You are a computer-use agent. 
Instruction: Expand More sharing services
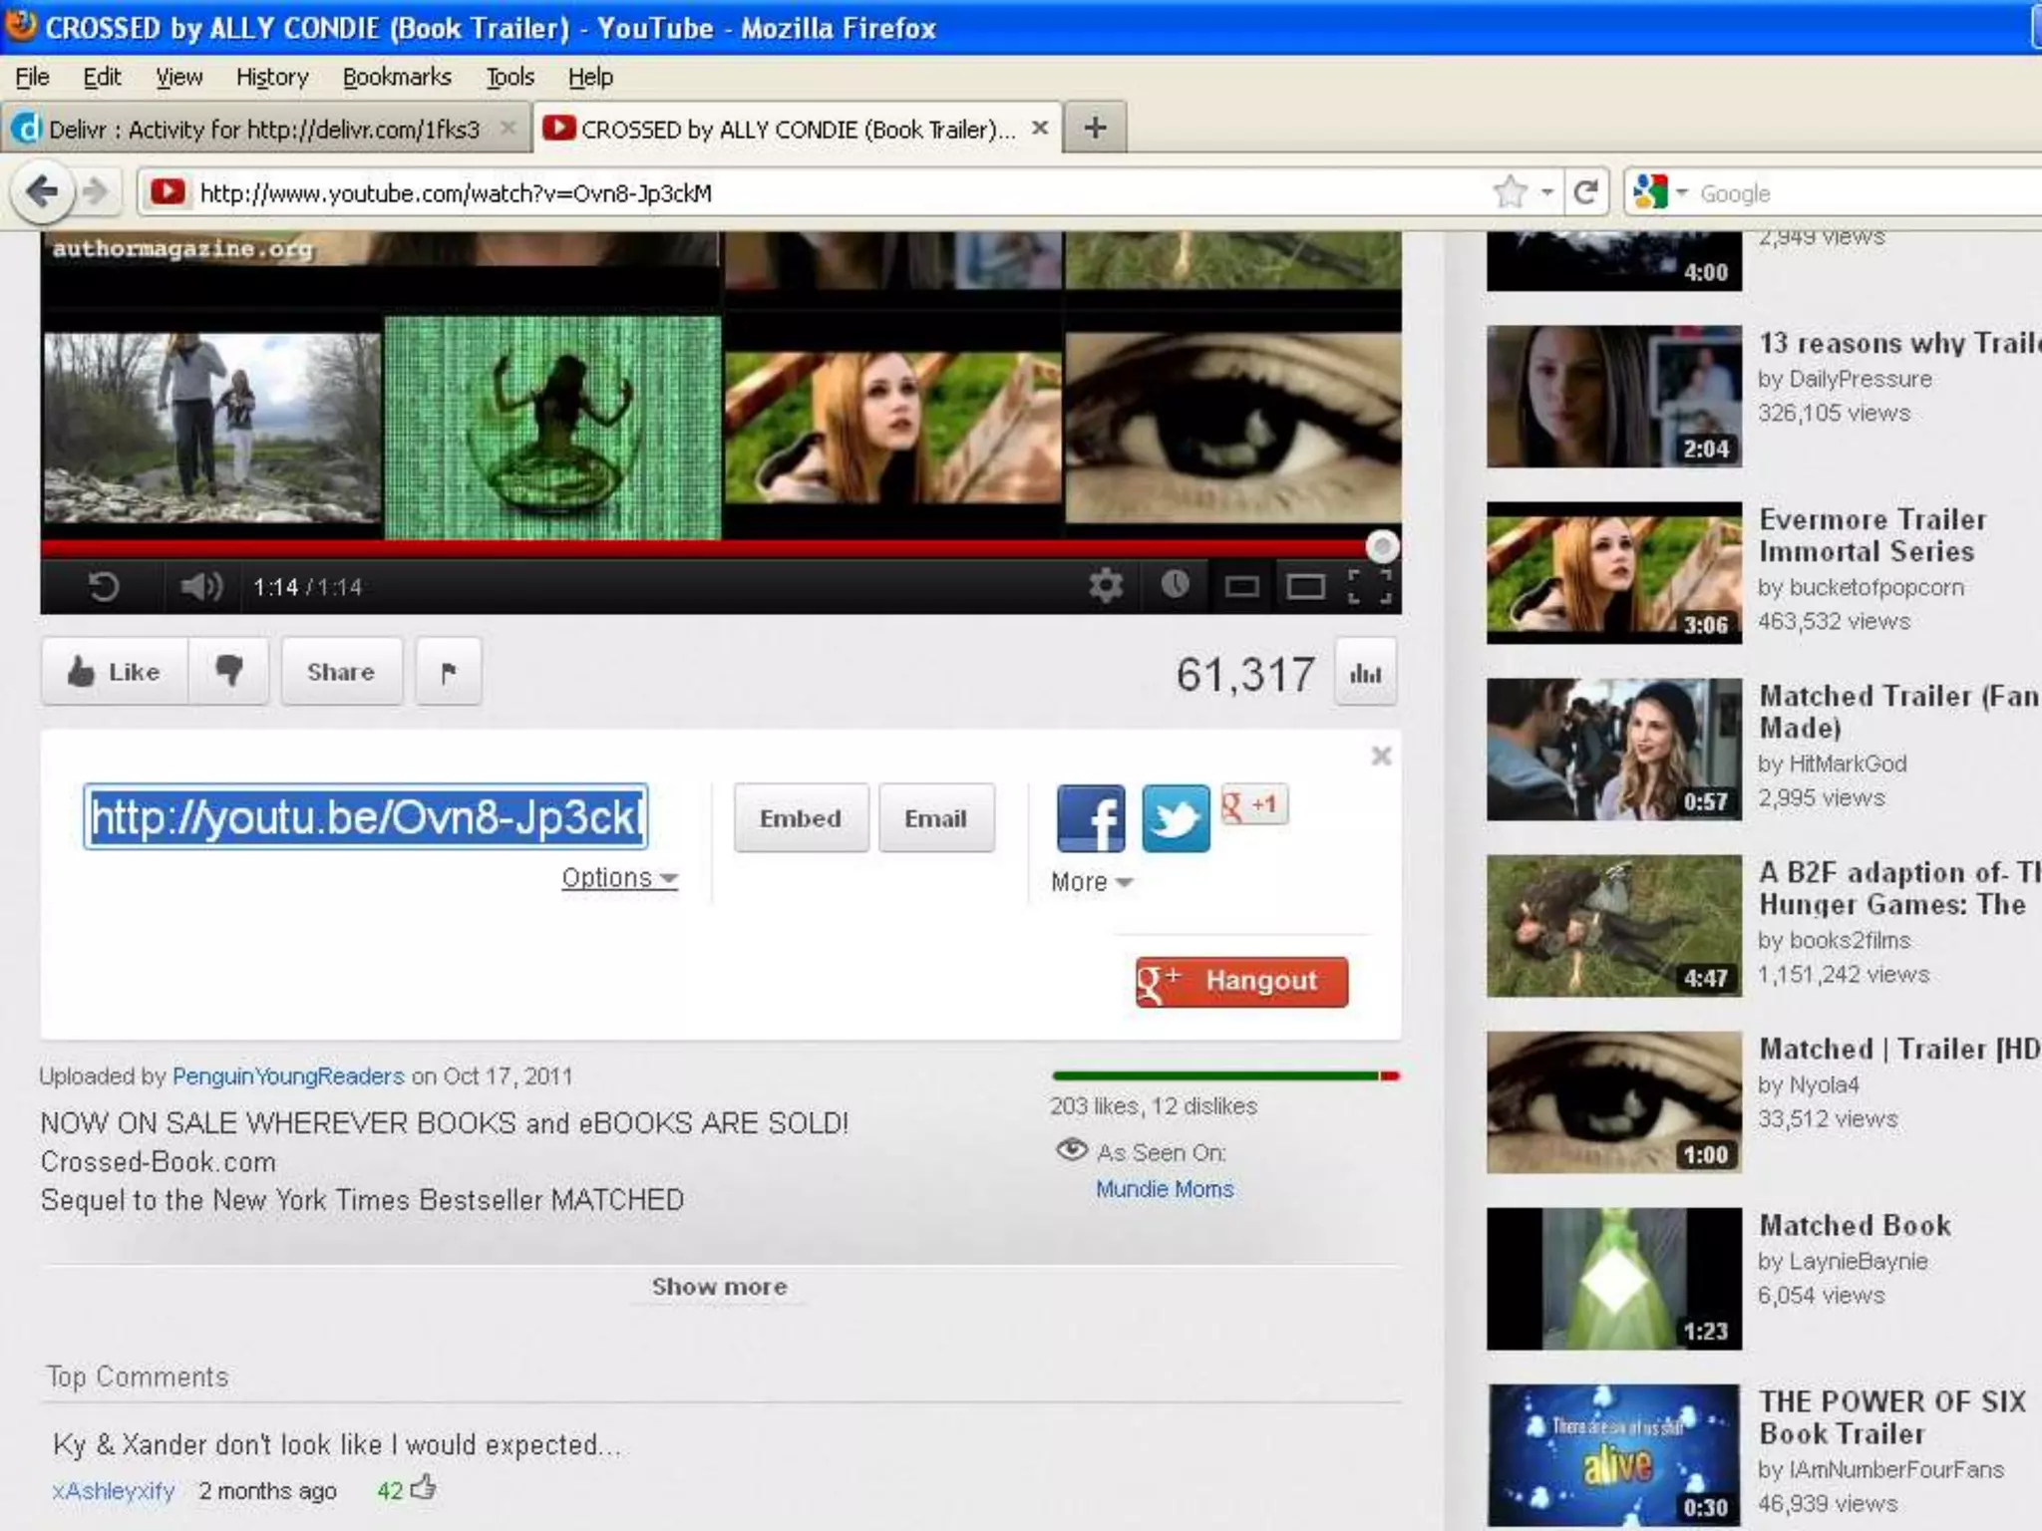[1091, 882]
